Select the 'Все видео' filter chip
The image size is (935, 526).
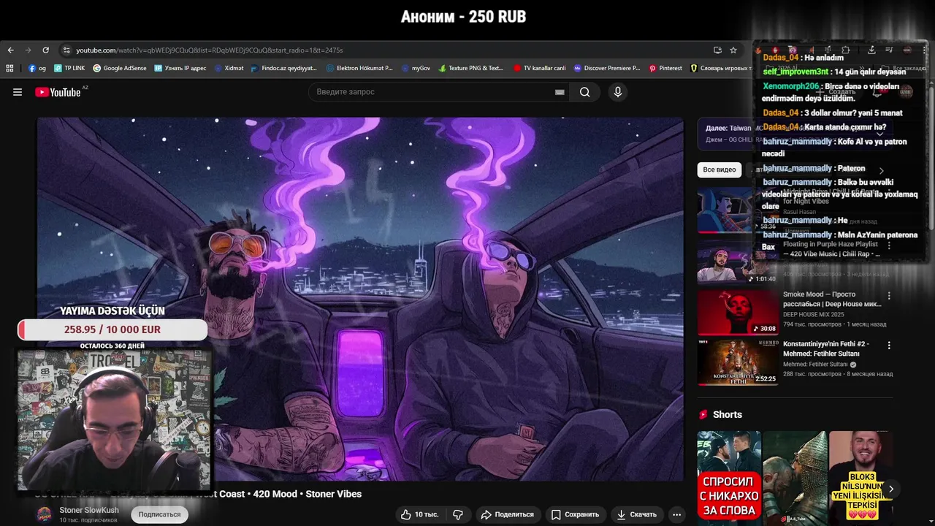pos(720,169)
